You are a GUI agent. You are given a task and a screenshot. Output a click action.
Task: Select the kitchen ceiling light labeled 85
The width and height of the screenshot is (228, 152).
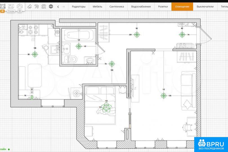click(35, 54)
